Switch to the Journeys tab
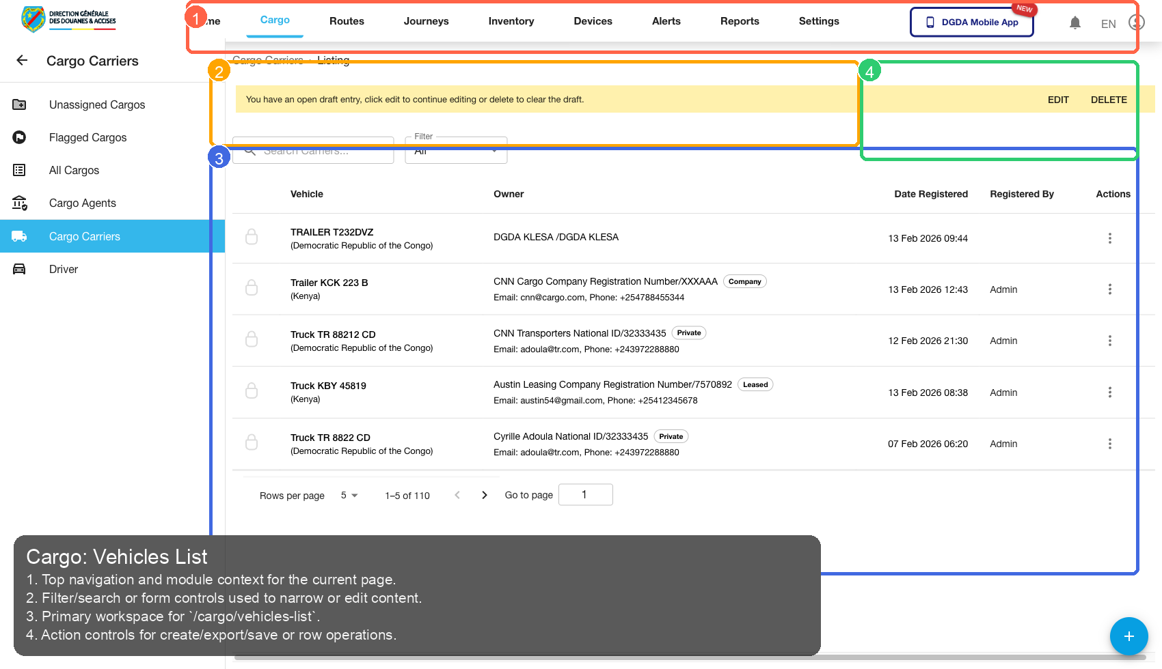 pyautogui.click(x=426, y=21)
